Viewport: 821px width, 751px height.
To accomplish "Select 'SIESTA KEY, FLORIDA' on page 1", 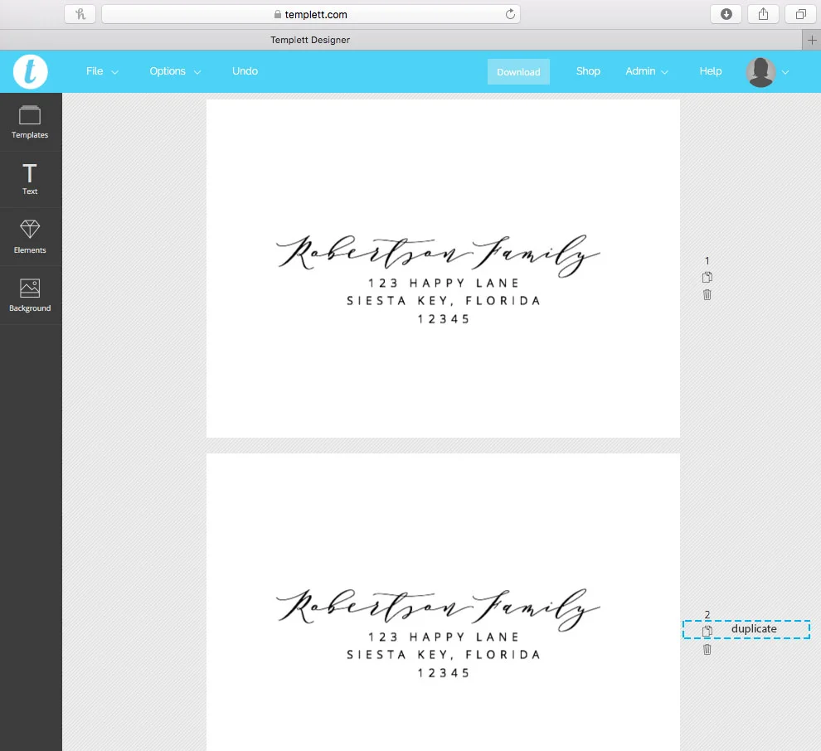I will [x=444, y=301].
